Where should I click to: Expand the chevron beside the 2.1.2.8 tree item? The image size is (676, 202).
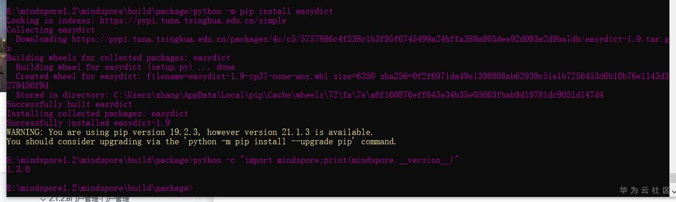coord(43,199)
